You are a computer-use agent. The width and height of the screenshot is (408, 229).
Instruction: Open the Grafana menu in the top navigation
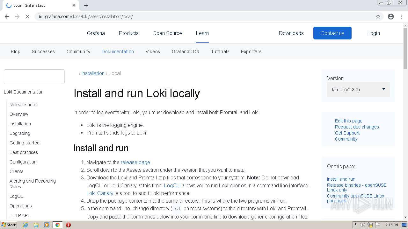(96, 33)
